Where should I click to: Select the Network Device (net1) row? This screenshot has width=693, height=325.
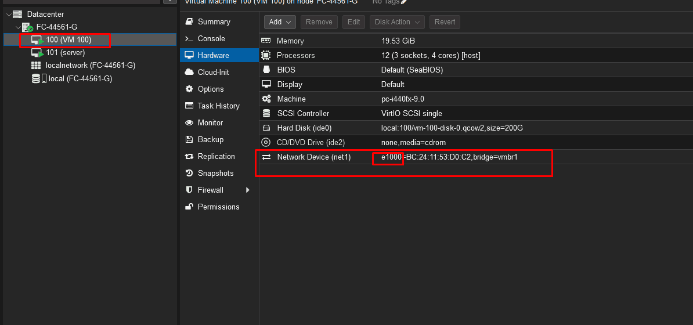tap(476, 157)
